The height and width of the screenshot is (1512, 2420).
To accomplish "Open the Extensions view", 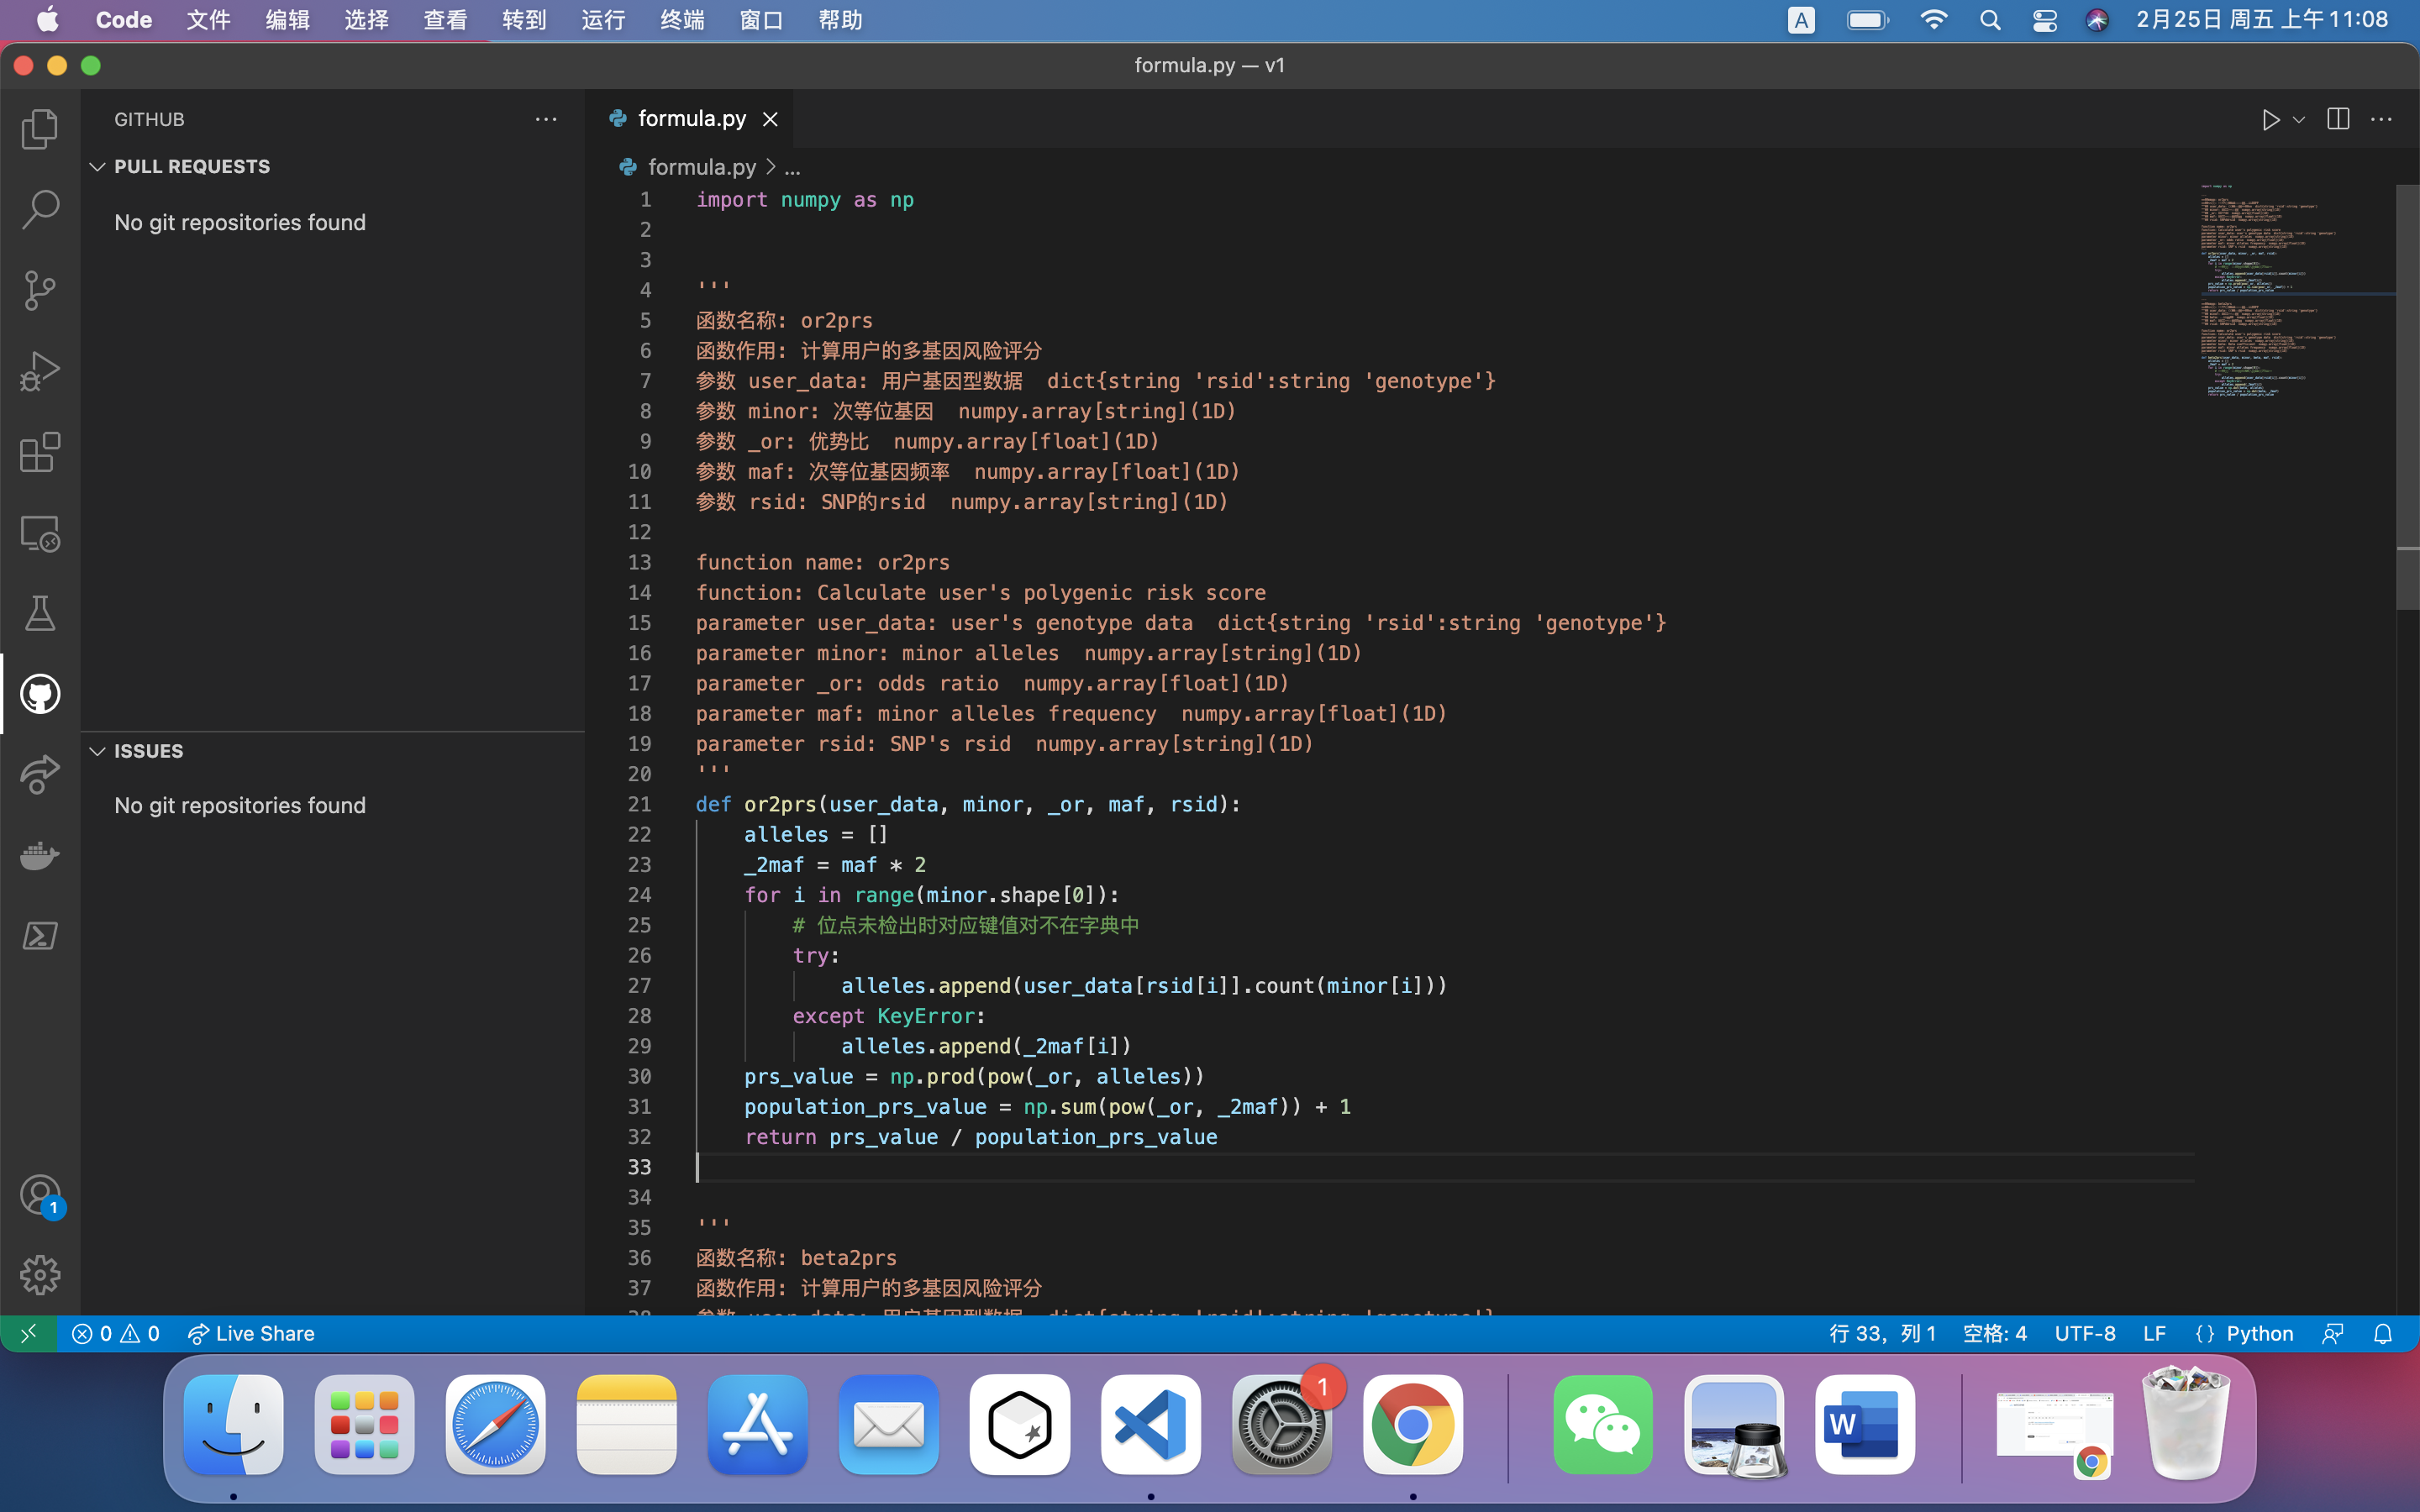I will tap(40, 452).
